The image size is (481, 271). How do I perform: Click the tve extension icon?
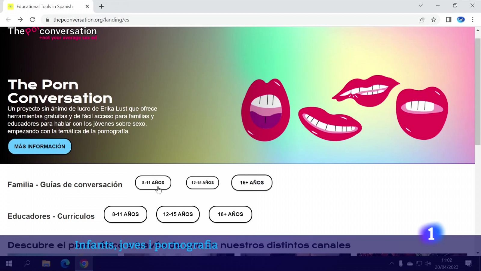point(461,20)
